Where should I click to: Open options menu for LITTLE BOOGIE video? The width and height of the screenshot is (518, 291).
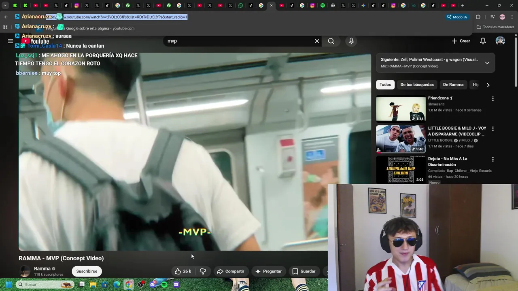(x=493, y=129)
